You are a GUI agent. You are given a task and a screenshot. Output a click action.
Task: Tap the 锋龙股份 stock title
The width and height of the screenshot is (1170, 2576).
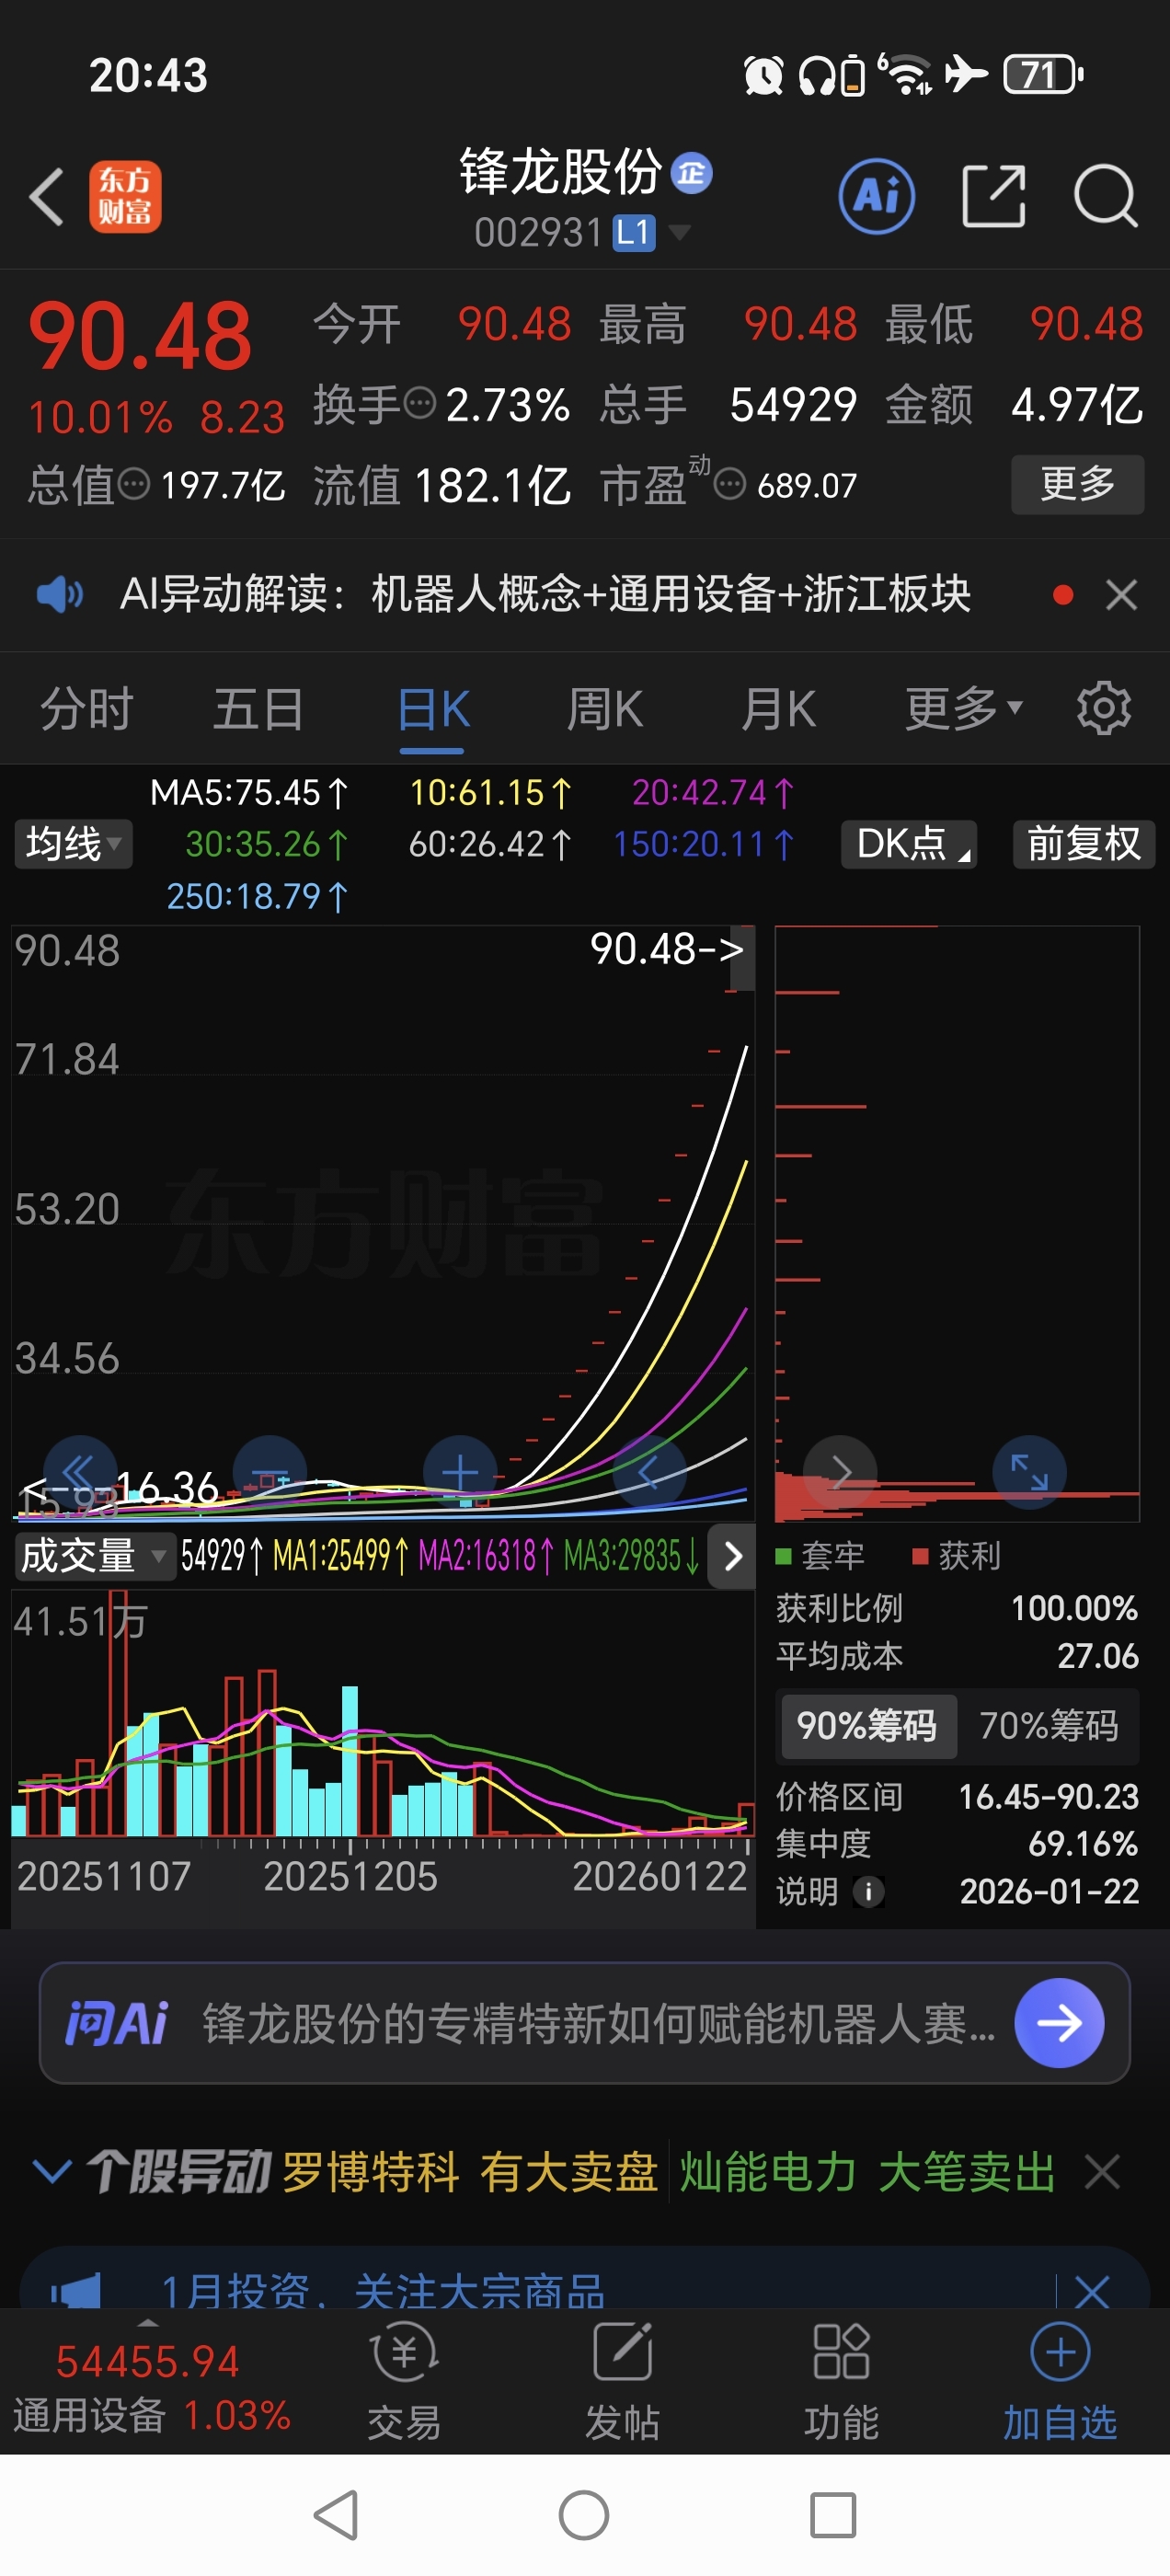pyautogui.click(x=561, y=172)
